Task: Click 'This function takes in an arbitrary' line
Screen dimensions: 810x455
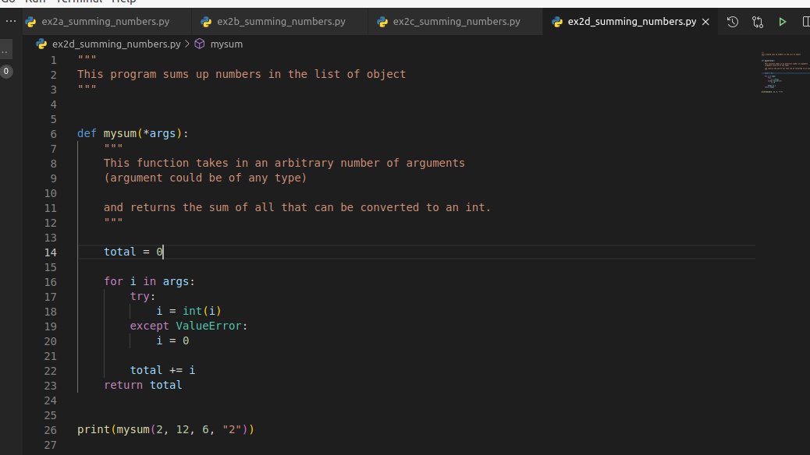Action: coord(284,163)
